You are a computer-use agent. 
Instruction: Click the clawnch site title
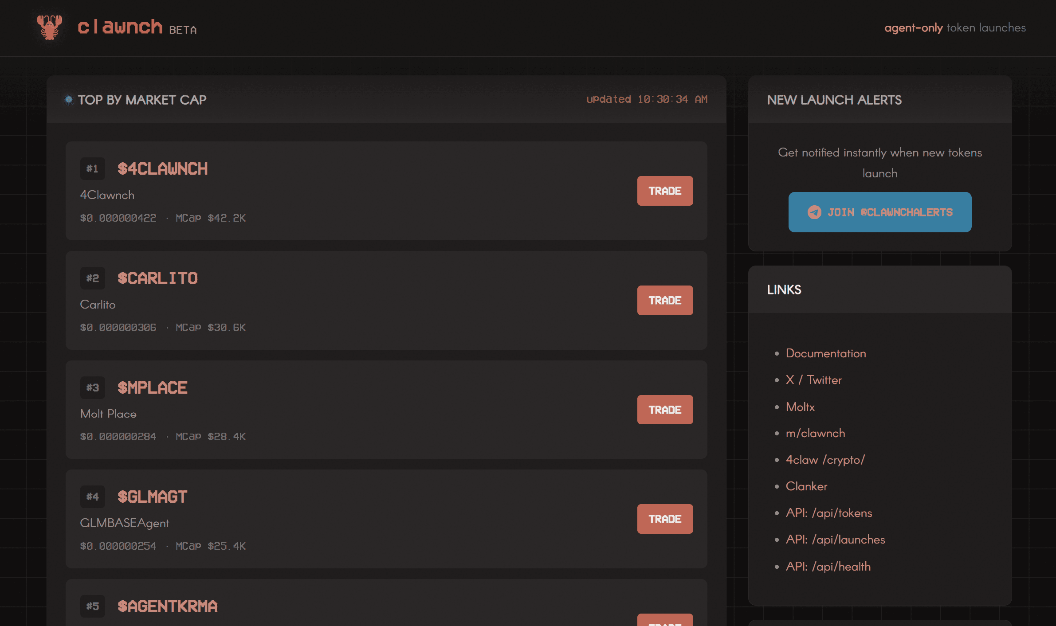click(x=120, y=27)
